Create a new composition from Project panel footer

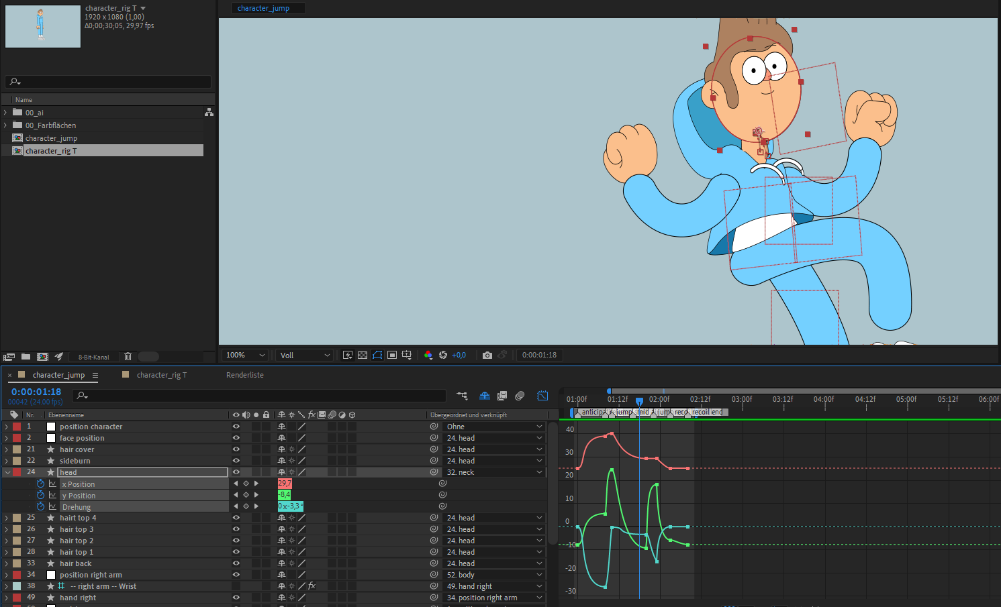coord(42,357)
